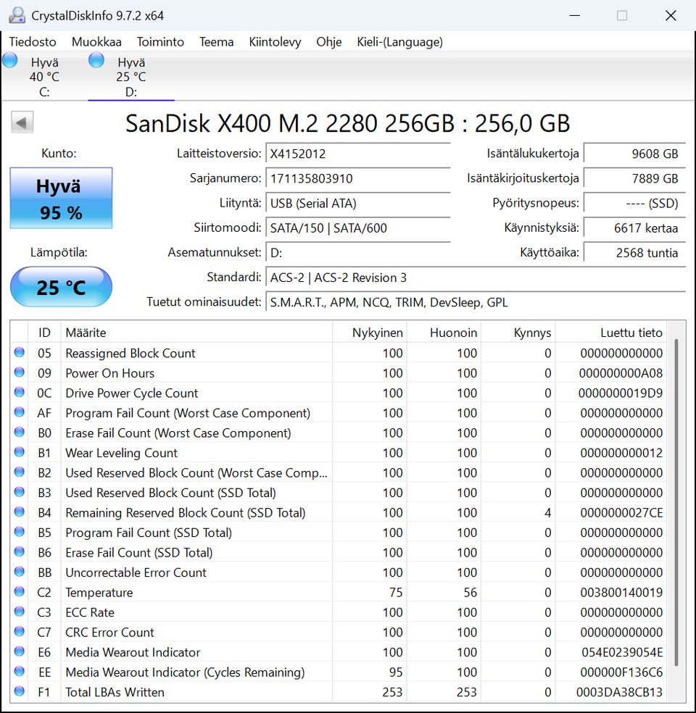Click status dot for Temperature attribute
Viewport: 696px width, 713px height.
tap(19, 591)
